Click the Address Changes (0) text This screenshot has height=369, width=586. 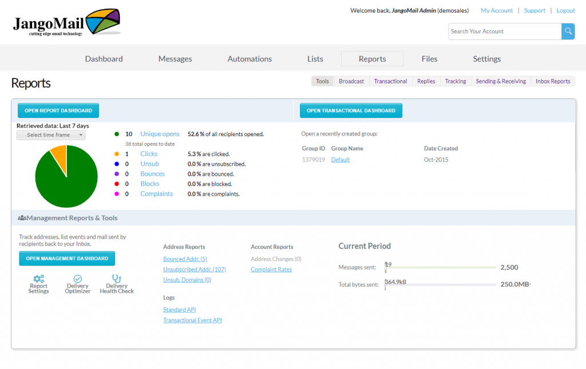click(x=276, y=259)
